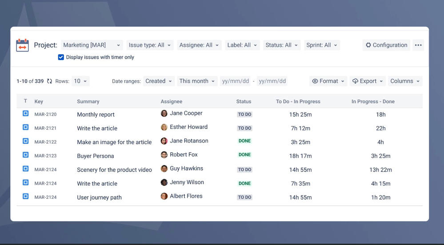Click issue type icon in User journey path row

click(x=25, y=196)
